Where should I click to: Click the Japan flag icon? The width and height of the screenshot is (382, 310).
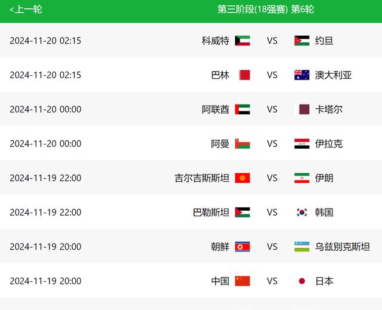click(302, 281)
